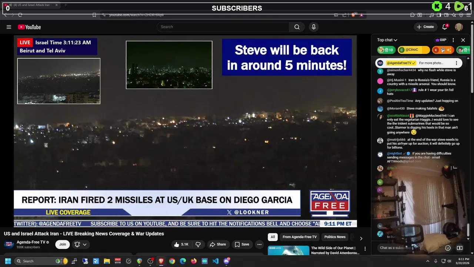
Task: Open Visual Studio Code from taskbar
Action: coord(216,261)
